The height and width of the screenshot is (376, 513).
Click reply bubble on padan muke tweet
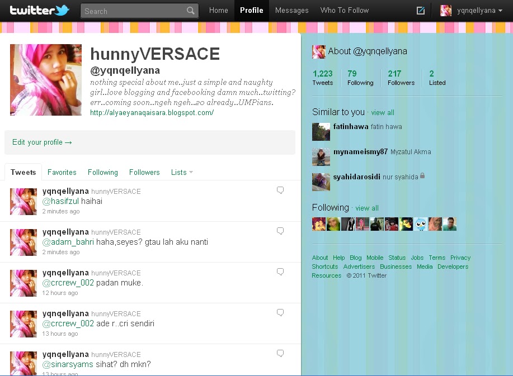(280, 272)
